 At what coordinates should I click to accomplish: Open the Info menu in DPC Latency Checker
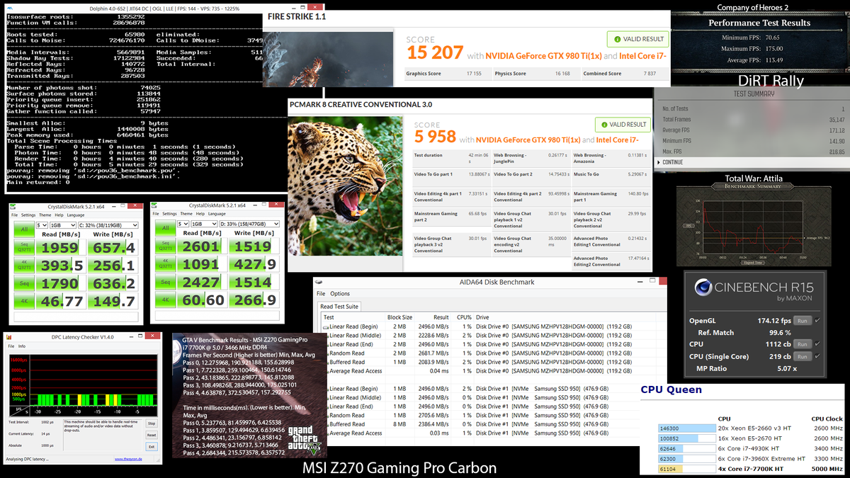pos(22,346)
